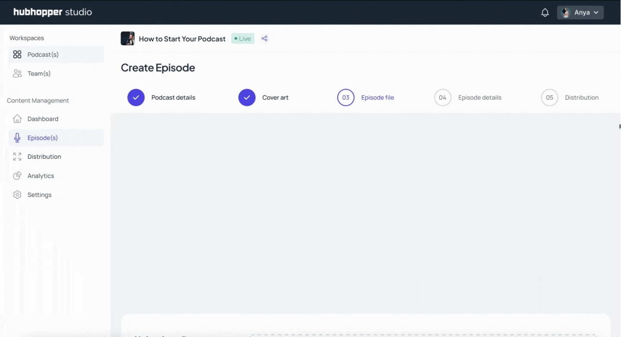Click the Episode(s) microphone icon

click(x=17, y=137)
